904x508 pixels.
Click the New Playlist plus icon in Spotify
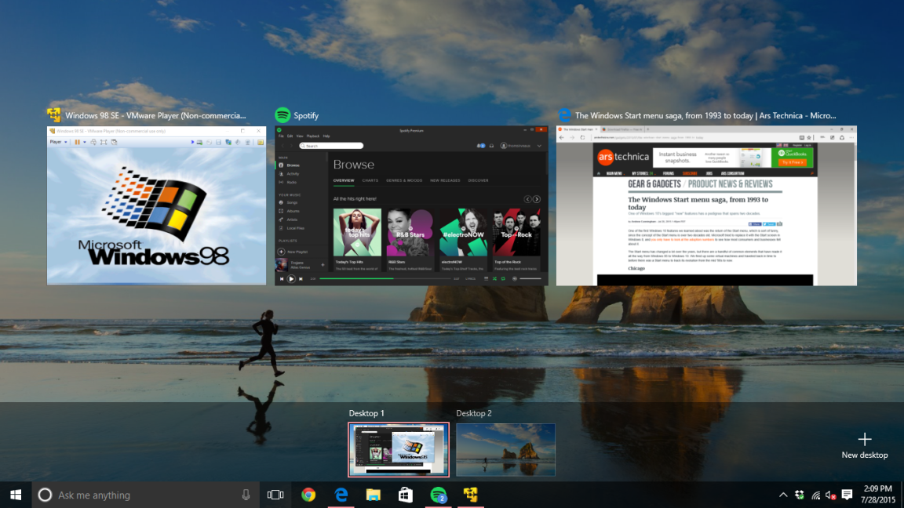click(x=280, y=252)
